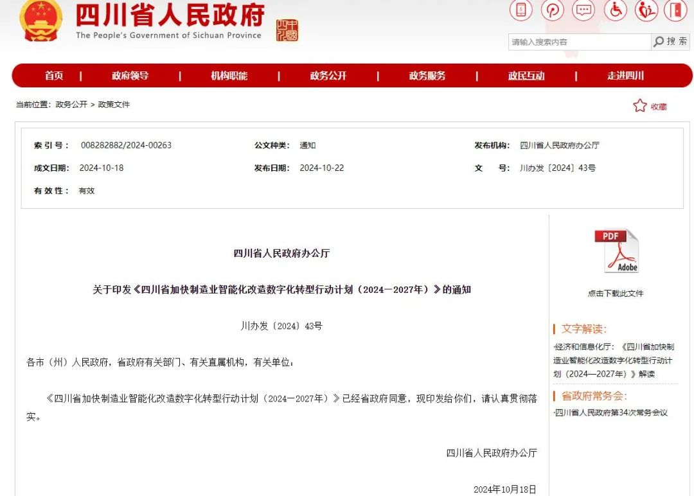Focus the 请输入搜索内容 search box
Screen dimensions: 694x496
point(580,42)
